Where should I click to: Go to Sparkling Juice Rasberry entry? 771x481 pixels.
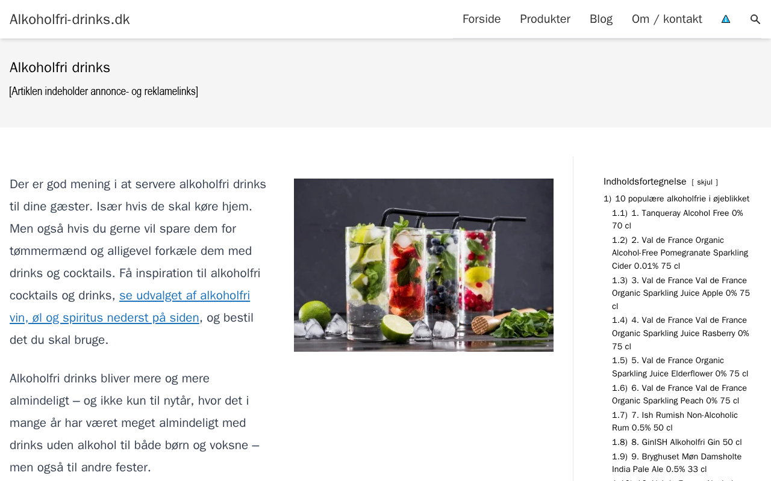(681, 333)
